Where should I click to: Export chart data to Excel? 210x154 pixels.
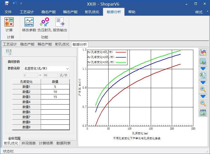pyautogui.click(x=203, y=75)
